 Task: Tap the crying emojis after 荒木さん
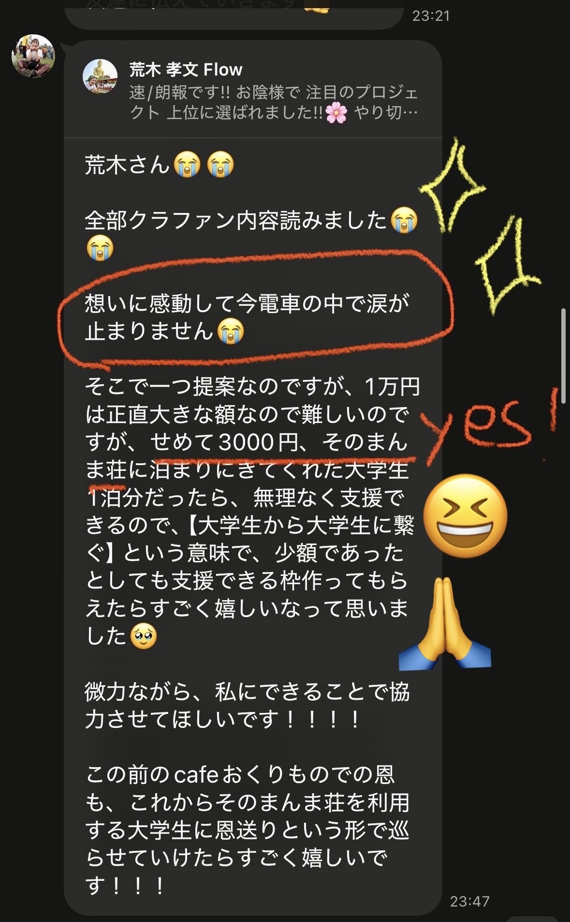[x=204, y=165]
